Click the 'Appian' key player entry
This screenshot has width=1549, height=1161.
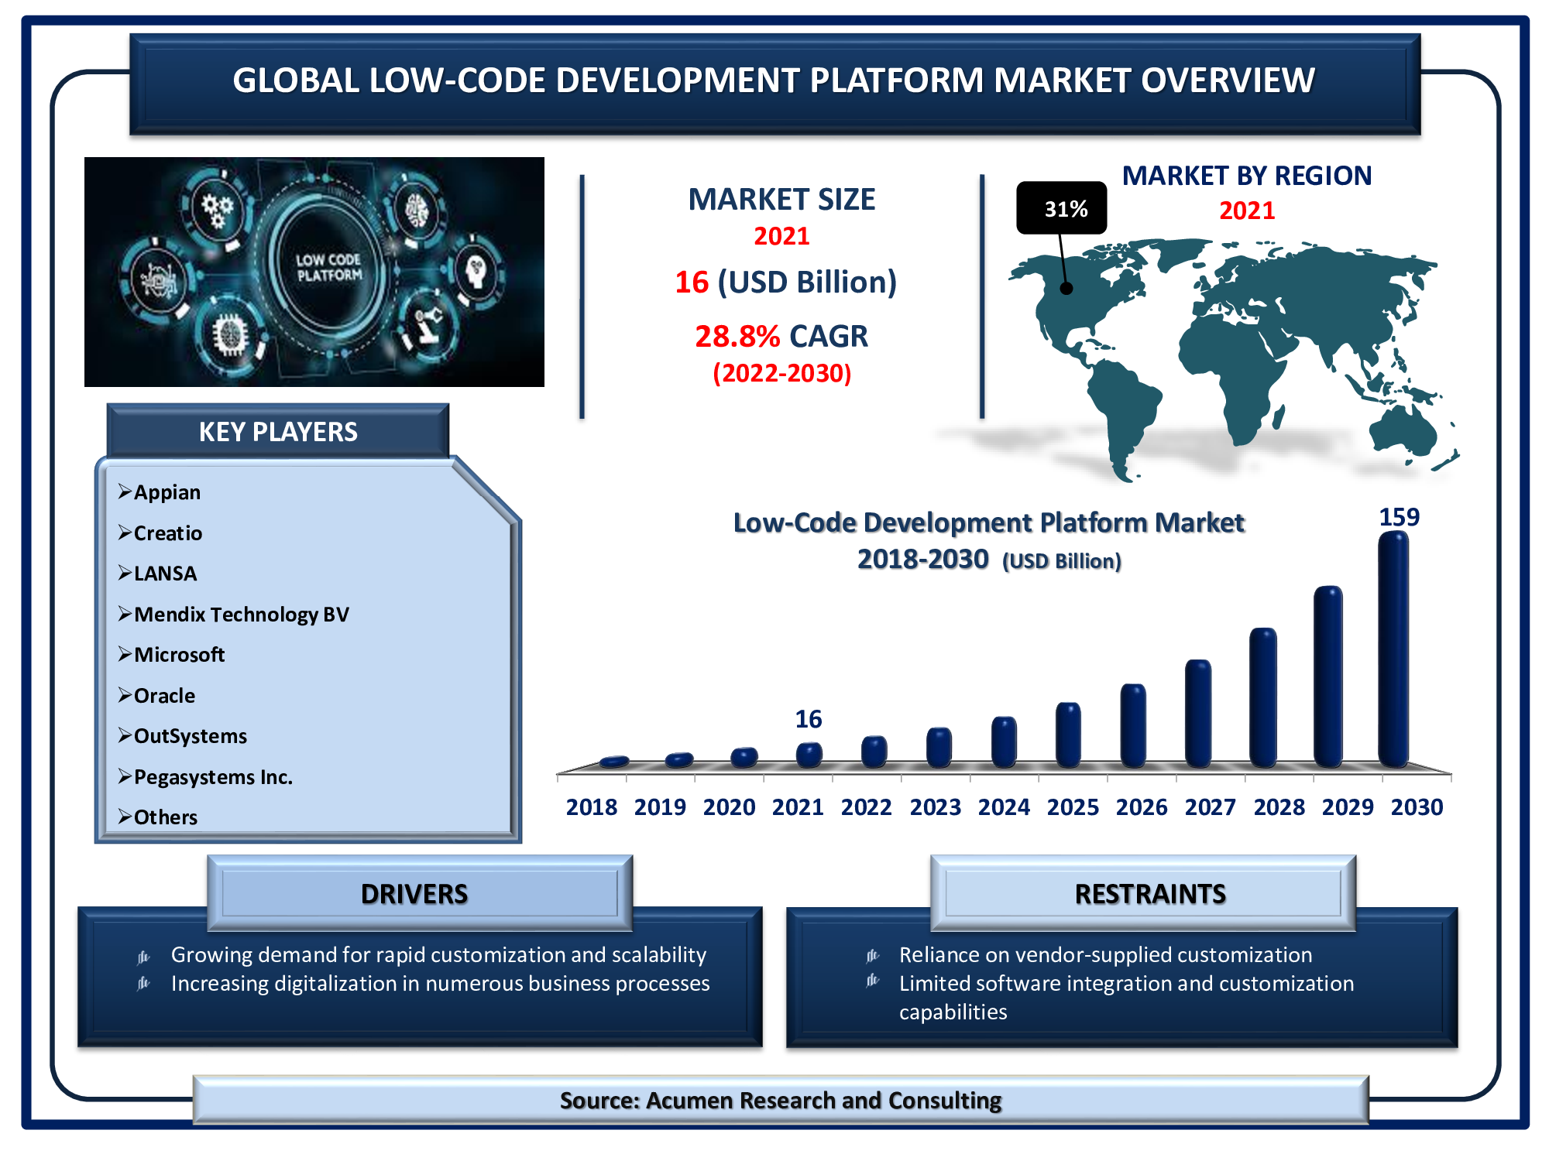pos(167,492)
